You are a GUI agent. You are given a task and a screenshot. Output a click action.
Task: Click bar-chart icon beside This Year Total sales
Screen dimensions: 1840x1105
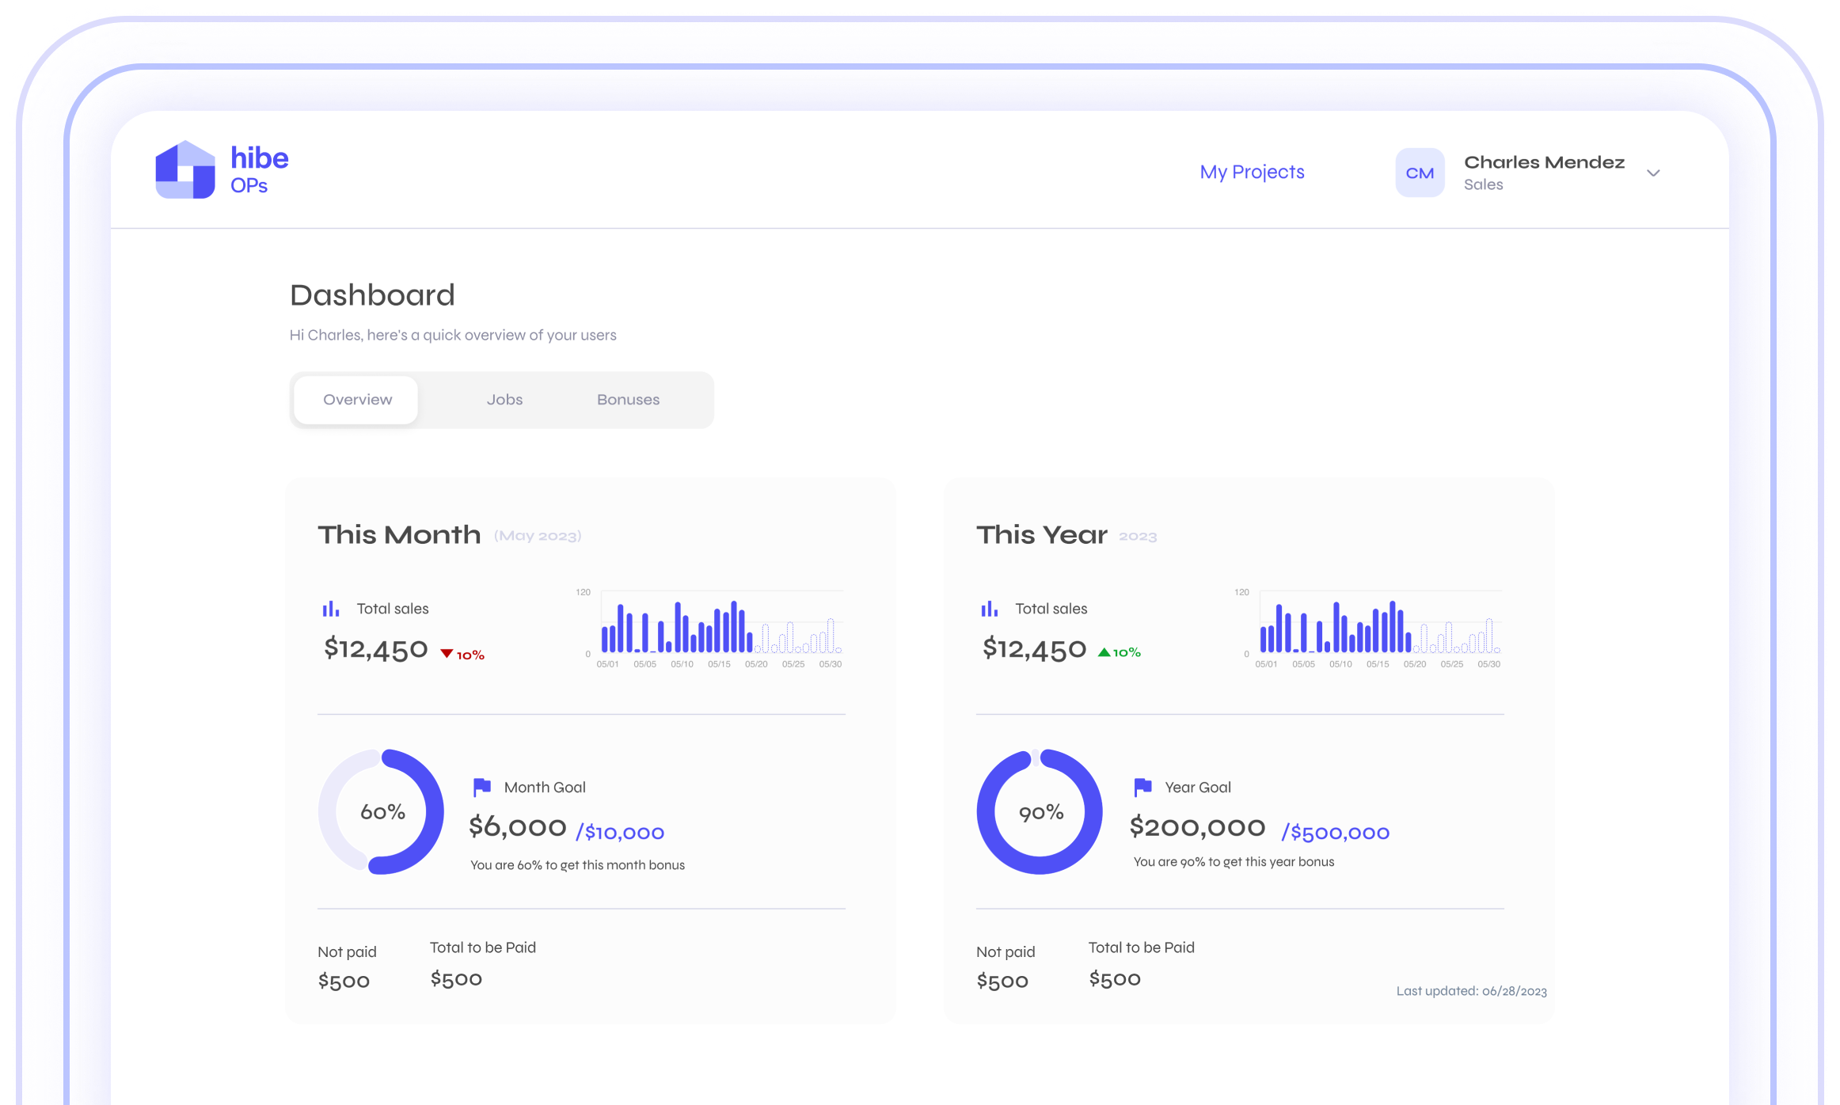(989, 609)
